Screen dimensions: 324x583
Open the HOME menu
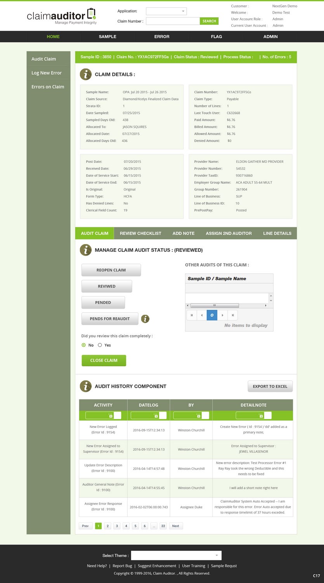tap(53, 37)
